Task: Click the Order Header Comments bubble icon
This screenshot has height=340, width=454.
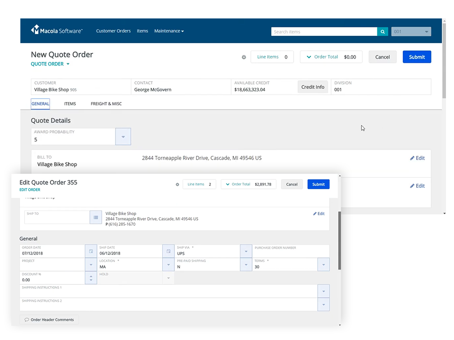Action: point(26,320)
